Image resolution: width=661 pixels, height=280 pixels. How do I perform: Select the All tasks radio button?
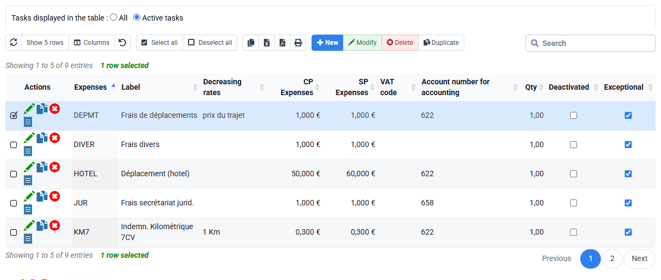click(x=113, y=17)
